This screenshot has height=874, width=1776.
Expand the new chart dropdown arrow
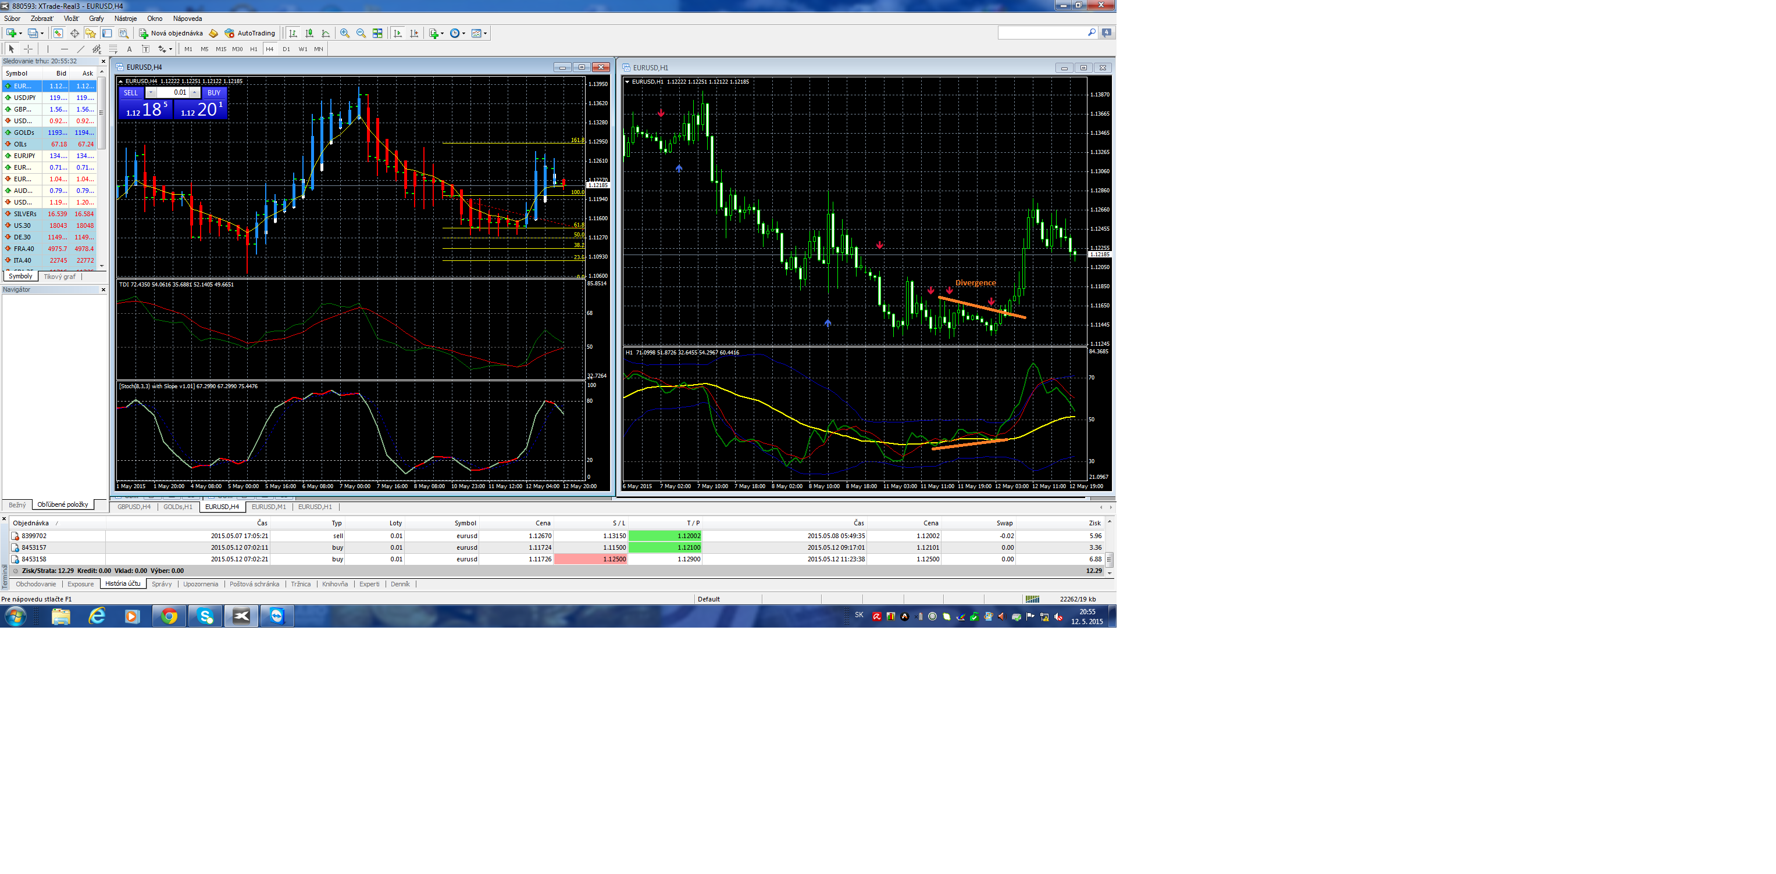[x=21, y=33]
